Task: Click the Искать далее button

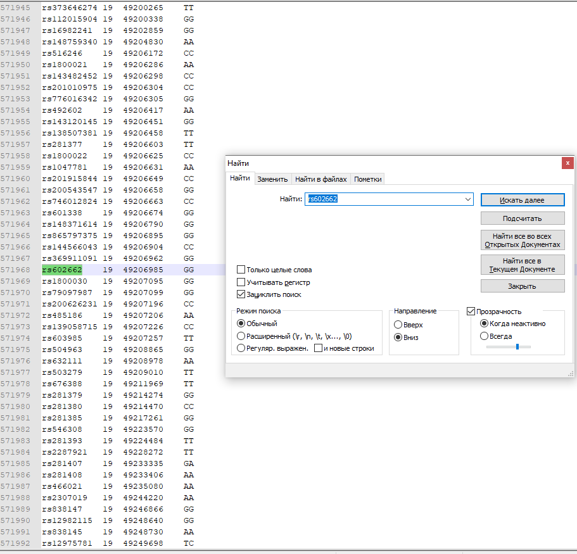Action: [x=522, y=200]
